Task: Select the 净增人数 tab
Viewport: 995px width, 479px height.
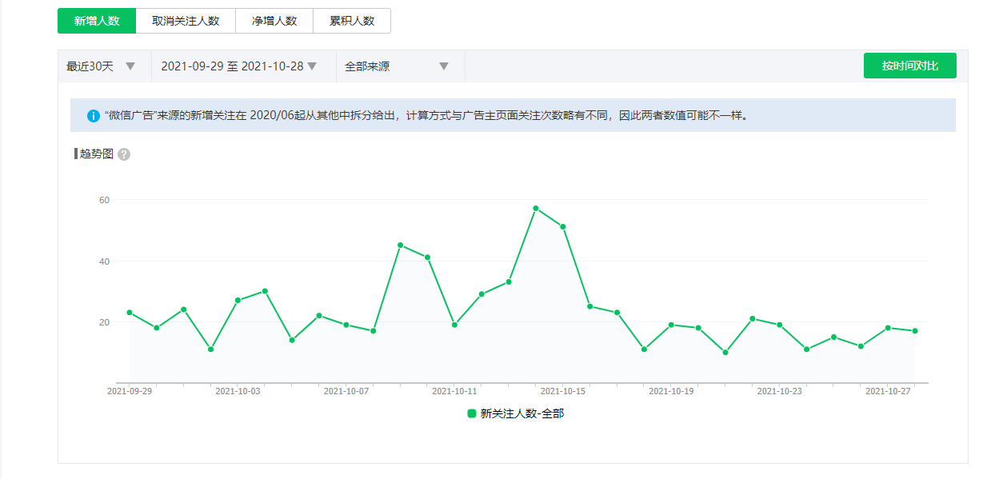Action: [x=274, y=21]
